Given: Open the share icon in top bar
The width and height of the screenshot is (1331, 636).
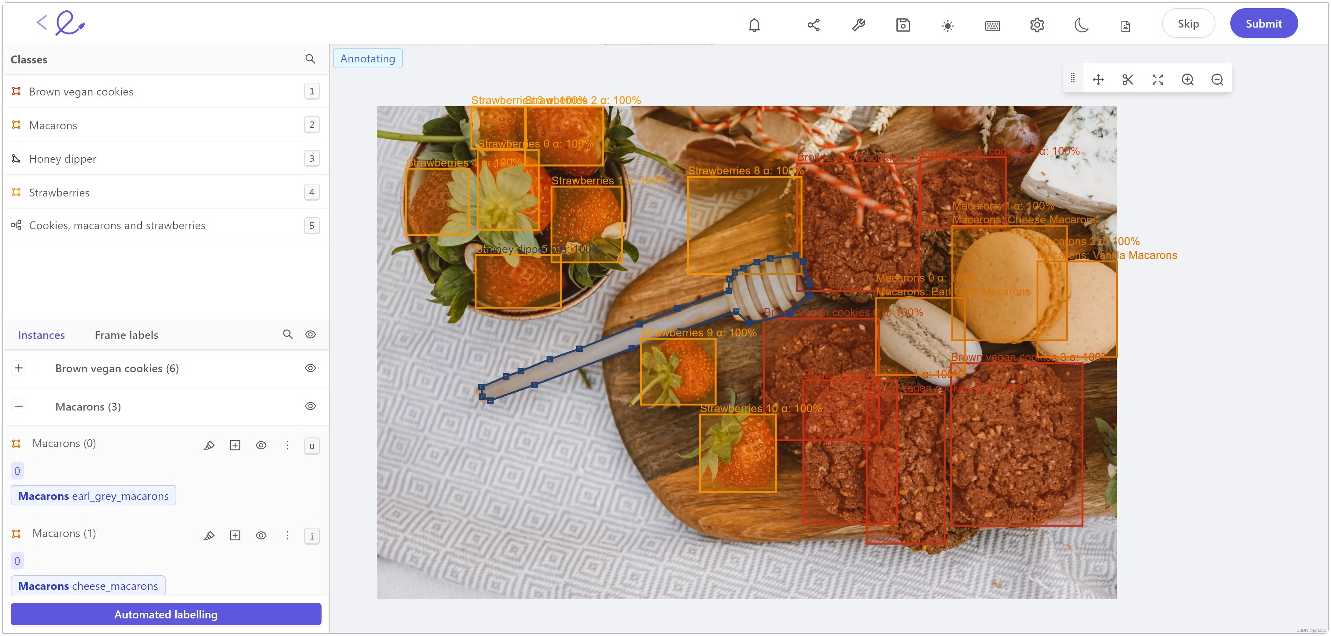Looking at the screenshot, I should 813,25.
